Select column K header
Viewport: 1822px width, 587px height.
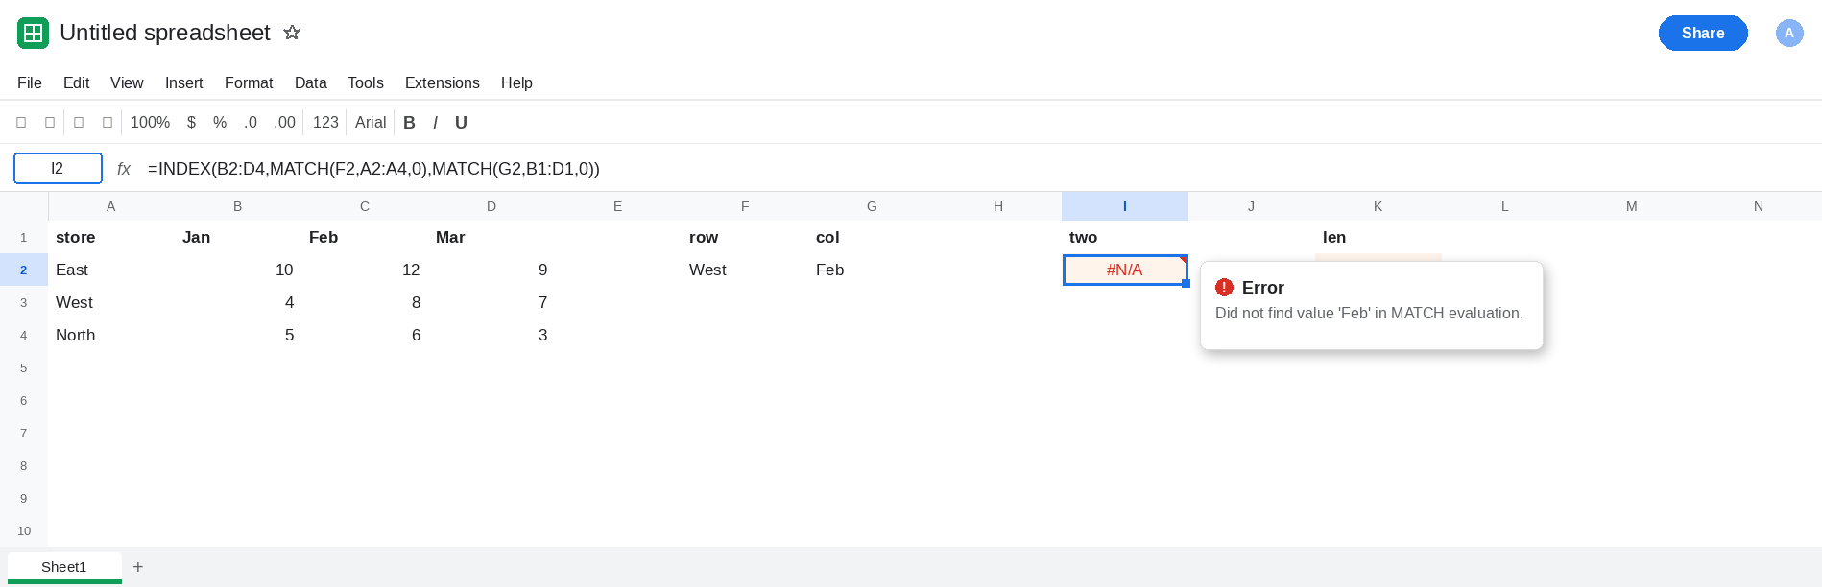[1378, 206]
